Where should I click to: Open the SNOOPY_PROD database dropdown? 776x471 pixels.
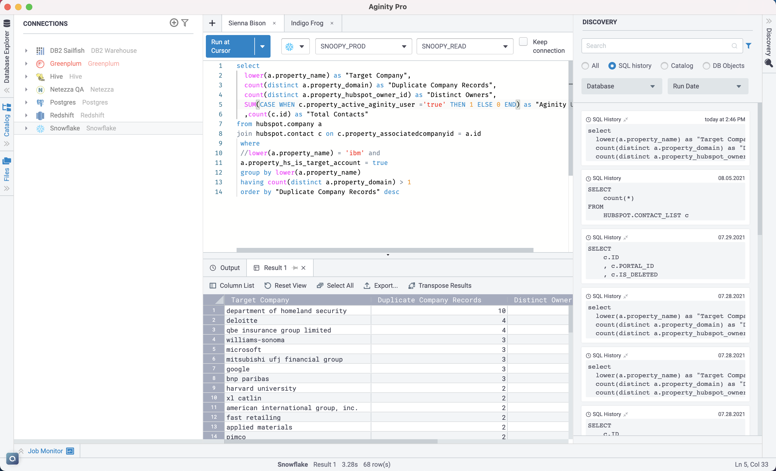pos(363,46)
